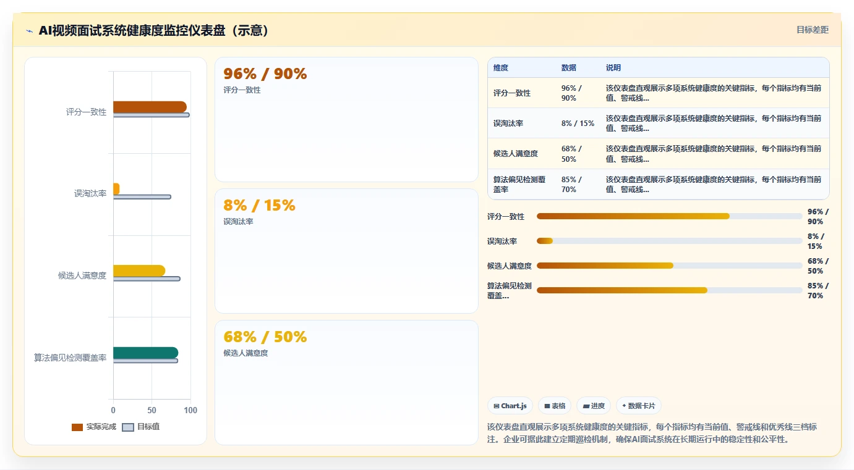The image size is (854, 470).
Task: Open the 96% / 90% 评分一致性 card
Action: [x=346, y=119]
